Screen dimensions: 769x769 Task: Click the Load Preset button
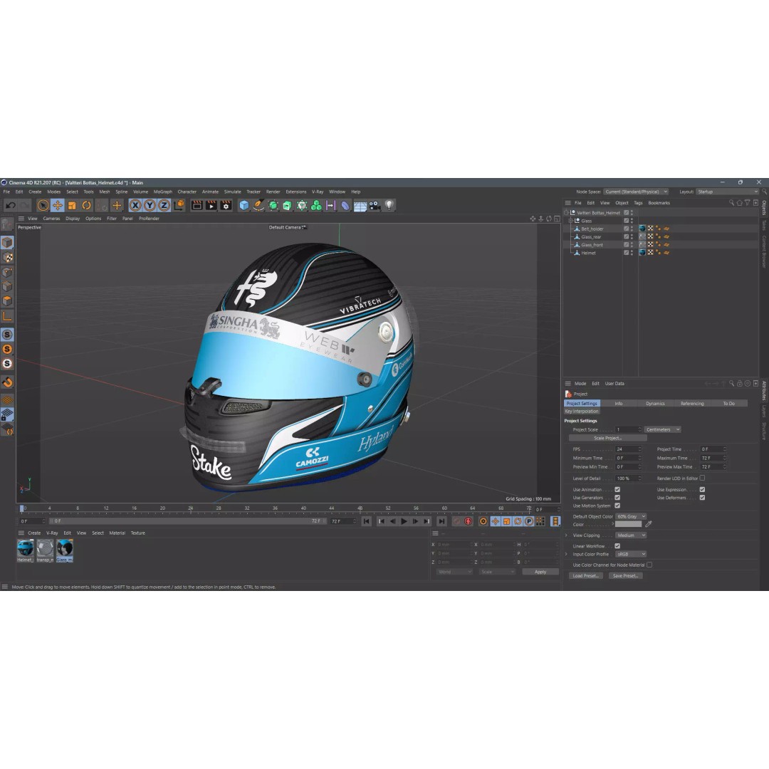coord(585,575)
